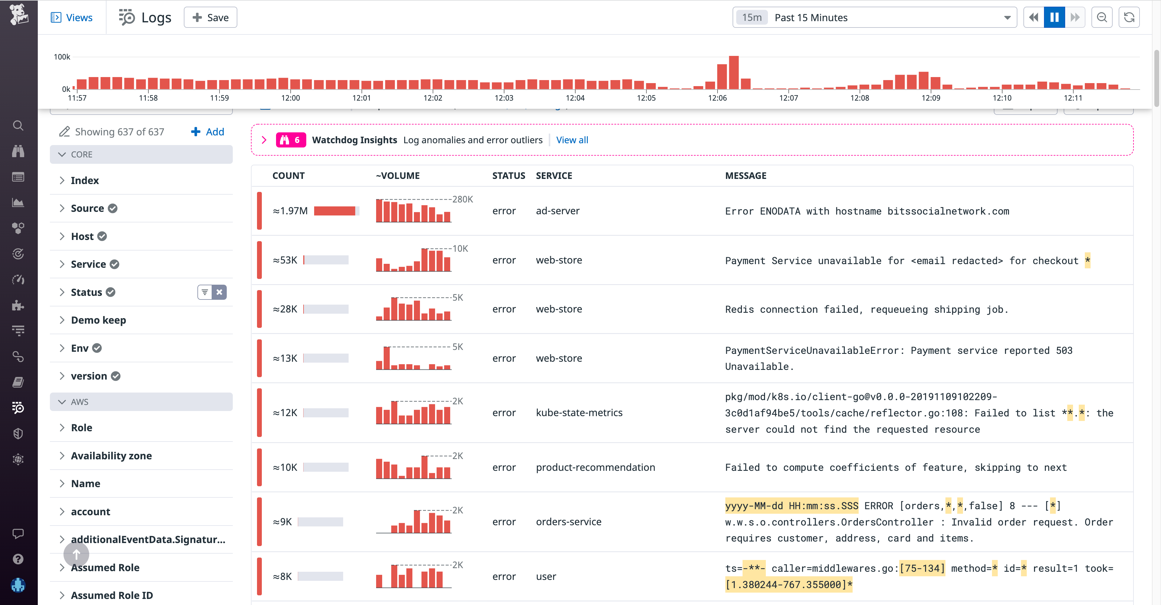Open Watchdog from the left sidebar
The width and height of the screenshot is (1161, 605).
coord(18,151)
